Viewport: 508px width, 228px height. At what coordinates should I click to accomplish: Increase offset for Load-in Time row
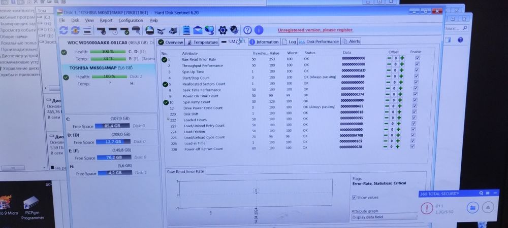[398, 141]
